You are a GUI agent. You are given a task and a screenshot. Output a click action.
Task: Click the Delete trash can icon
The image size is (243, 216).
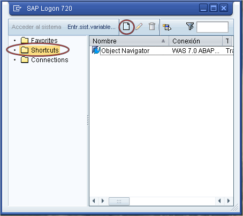[x=152, y=26]
